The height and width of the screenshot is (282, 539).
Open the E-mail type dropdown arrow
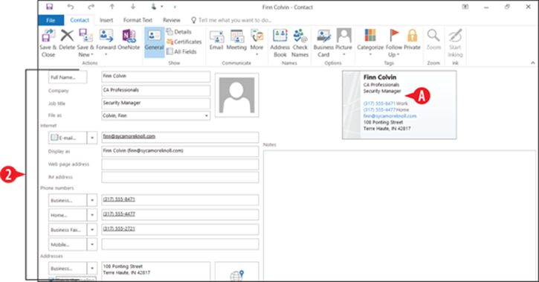coord(92,138)
